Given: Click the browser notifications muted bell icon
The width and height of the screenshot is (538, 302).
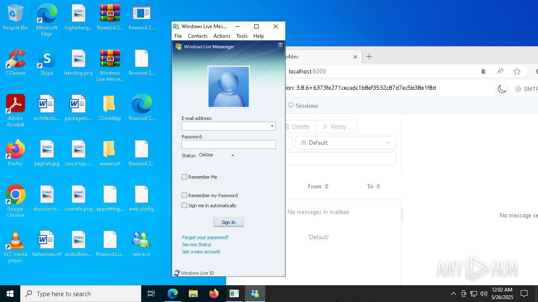Looking at the screenshot, I should click(483, 71).
